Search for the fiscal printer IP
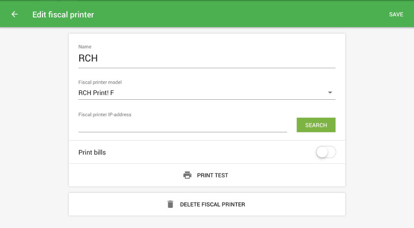Viewport: 414px width, 228px height. pyautogui.click(x=316, y=125)
